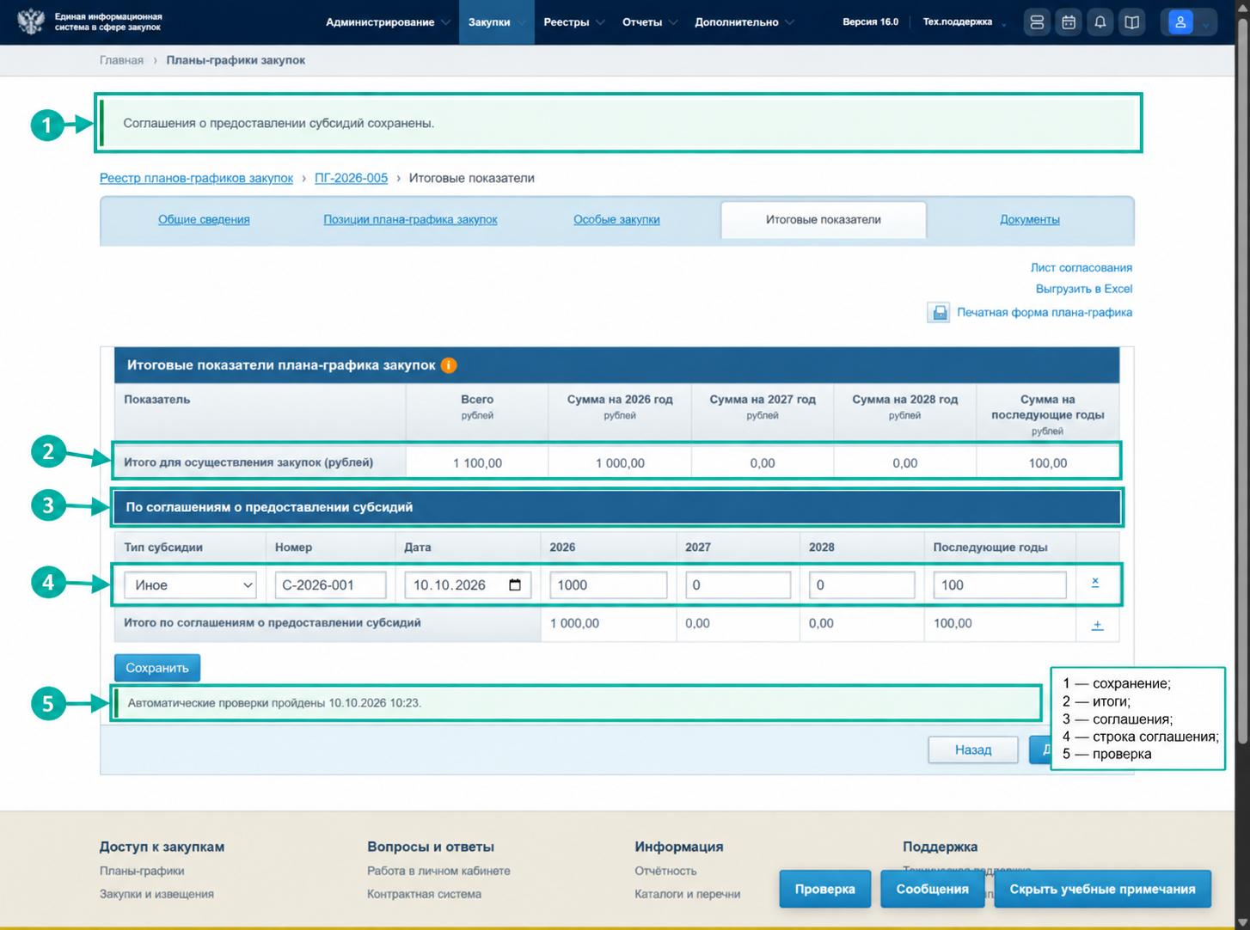Screen dimensions: 1250x930
Task: Click the Сохранить button
Action: [157, 668]
